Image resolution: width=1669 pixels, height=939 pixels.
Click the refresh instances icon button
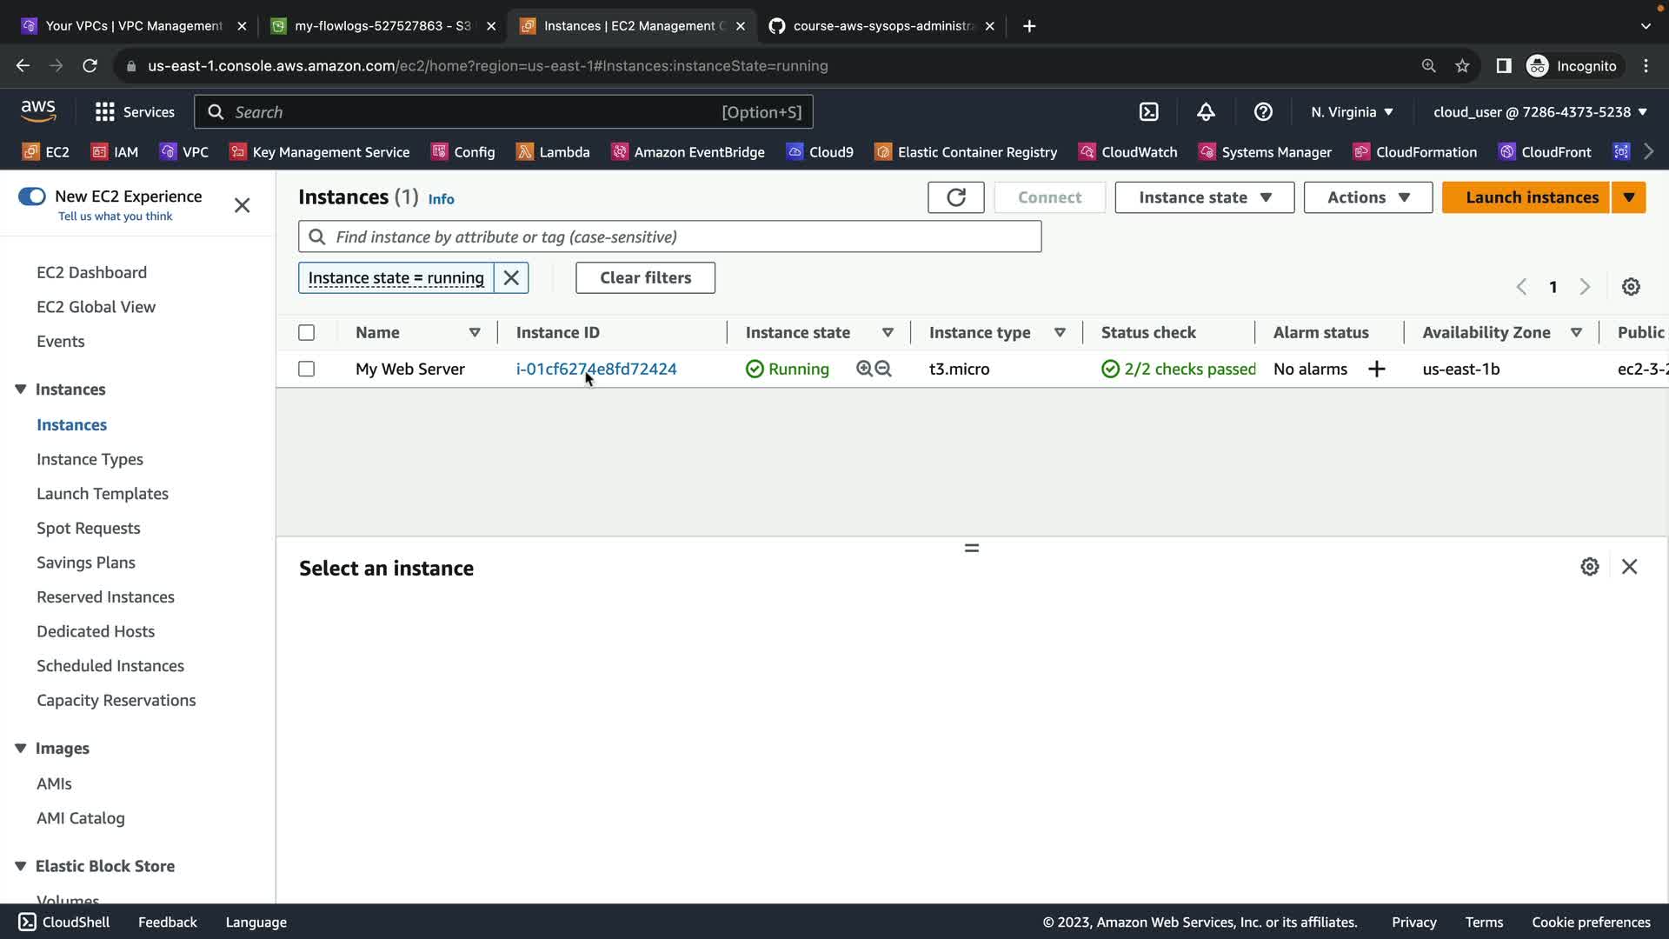(955, 197)
